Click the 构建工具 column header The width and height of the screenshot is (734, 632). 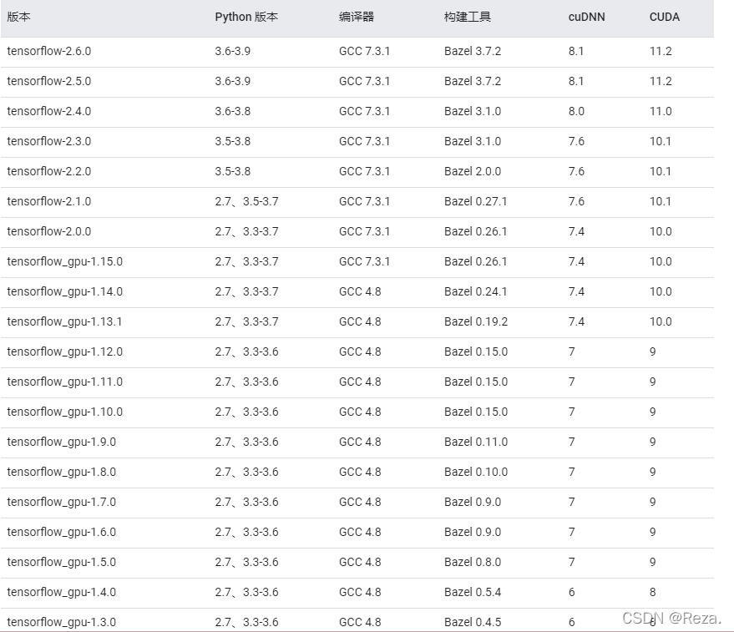coord(467,18)
